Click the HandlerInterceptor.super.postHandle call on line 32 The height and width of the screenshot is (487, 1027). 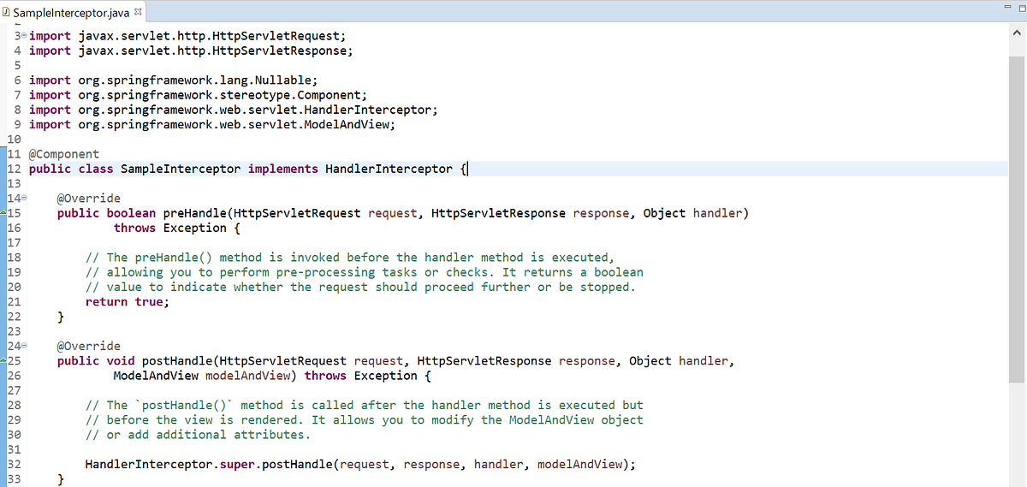pyautogui.click(x=360, y=464)
